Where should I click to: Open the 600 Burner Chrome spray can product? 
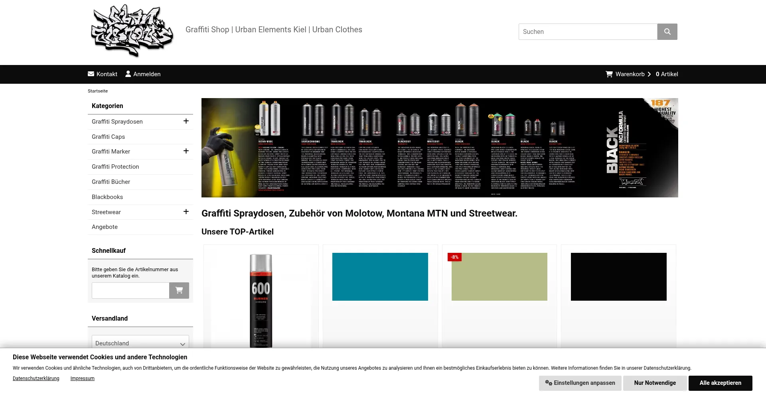pyautogui.click(x=261, y=301)
